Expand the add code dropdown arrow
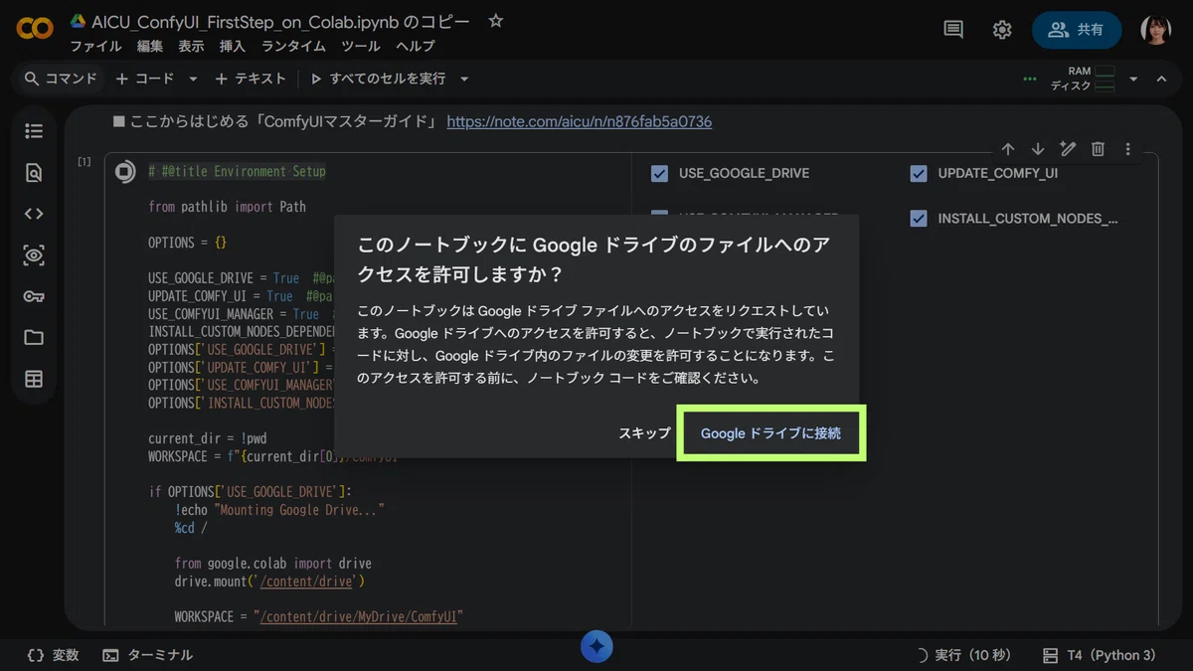1193x671 pixels. coord(193,79)
